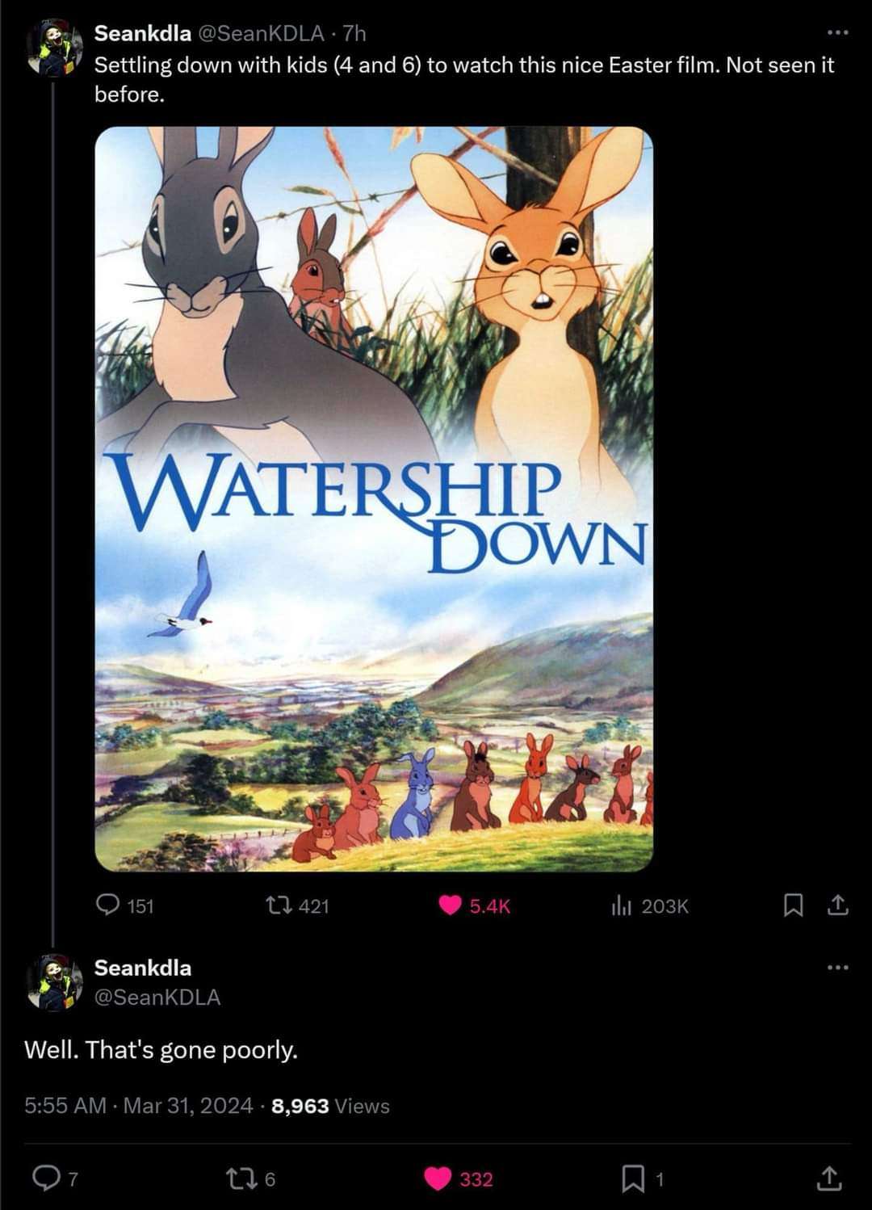
Task: Open @SeanKDLA handle in first tweet
Action: tap(261, 33)
